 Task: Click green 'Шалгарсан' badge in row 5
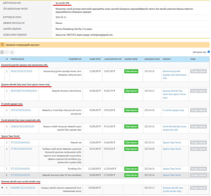(131, 143)
